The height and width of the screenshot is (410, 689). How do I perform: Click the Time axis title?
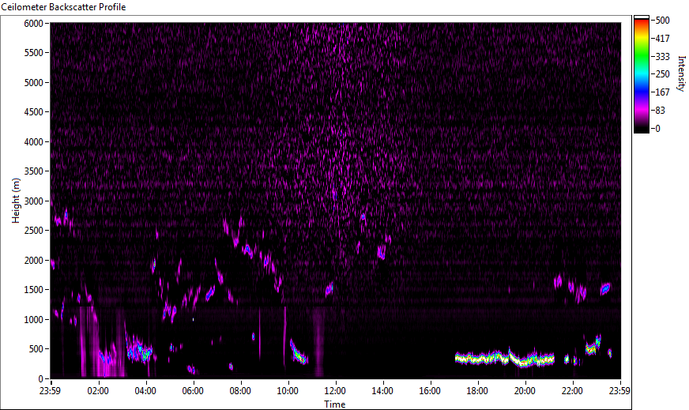point(335,404)
